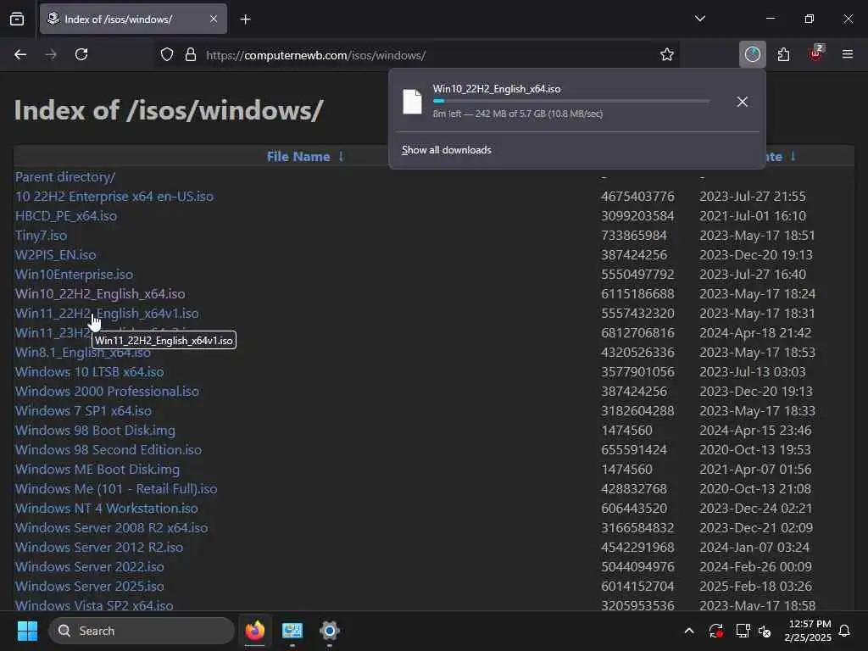
Task: Sort by File Name column
Action: [x=298, y=157]
